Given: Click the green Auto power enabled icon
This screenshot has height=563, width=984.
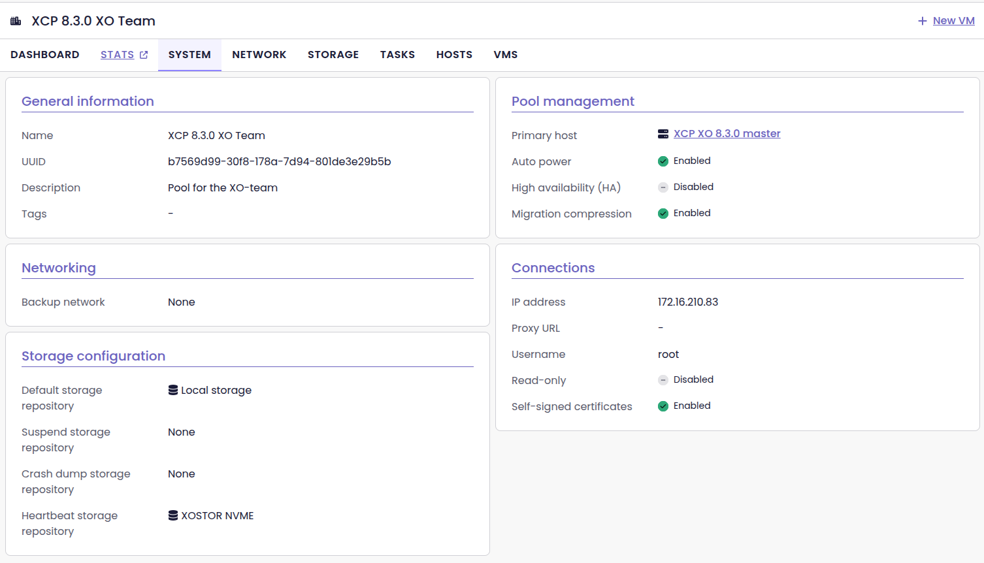Looking at the screenshot, I should pos(663,161).
